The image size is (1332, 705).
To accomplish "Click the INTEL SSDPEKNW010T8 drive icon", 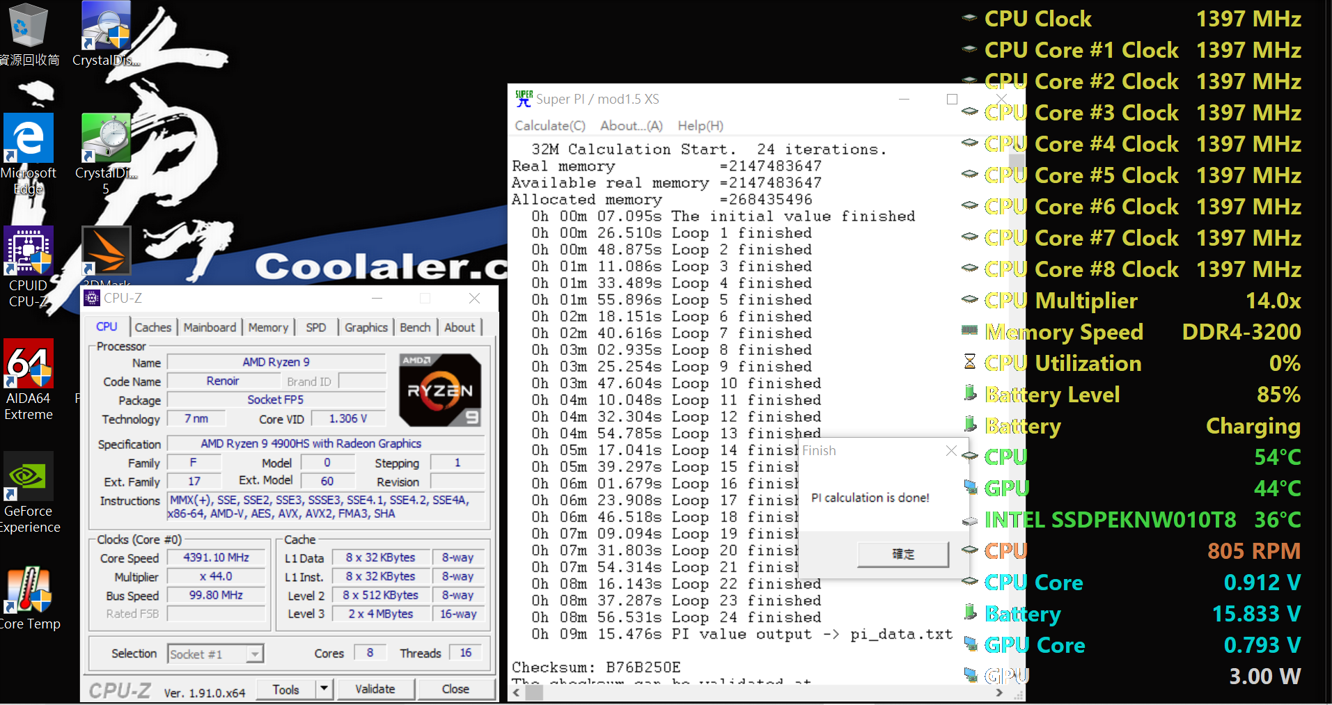I will click(969, 520).
